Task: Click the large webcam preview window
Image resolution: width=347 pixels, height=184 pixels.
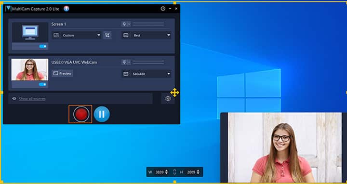Action: (284, 147)
